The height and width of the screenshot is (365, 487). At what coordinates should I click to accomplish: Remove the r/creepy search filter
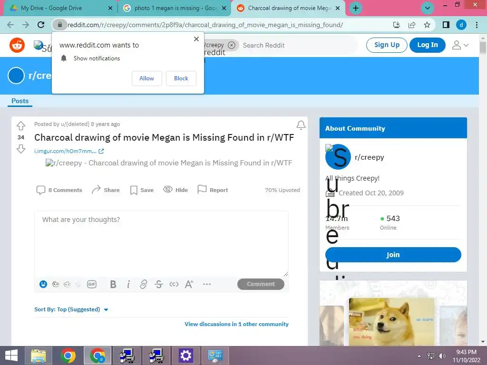(232, 45)
